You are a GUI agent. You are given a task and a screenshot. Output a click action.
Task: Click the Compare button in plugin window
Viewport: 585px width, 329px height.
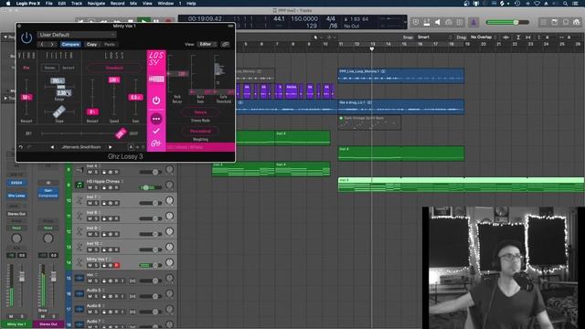[x=70, y=45]
